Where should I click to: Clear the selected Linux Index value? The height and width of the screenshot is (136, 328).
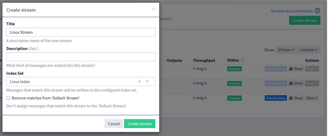pos(139,81)
